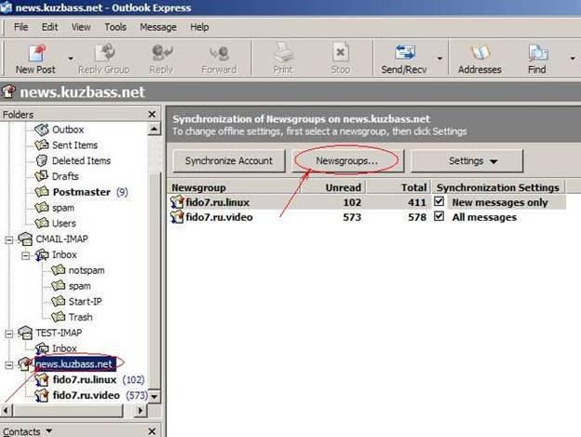Open the Find dropdown arrow
This screenshot has height=437, width=581.
(573, 58)
